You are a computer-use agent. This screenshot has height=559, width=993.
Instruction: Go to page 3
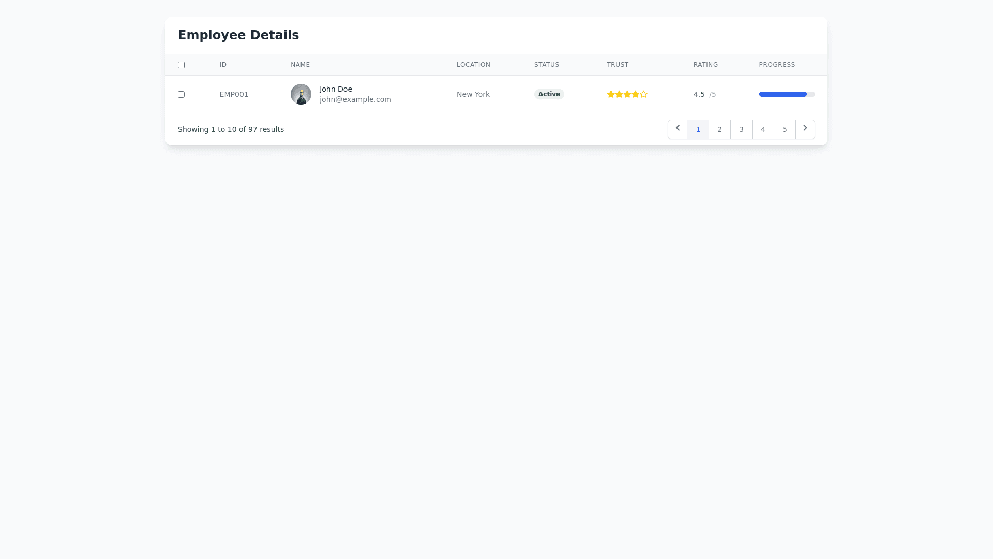tap(741, 129)
